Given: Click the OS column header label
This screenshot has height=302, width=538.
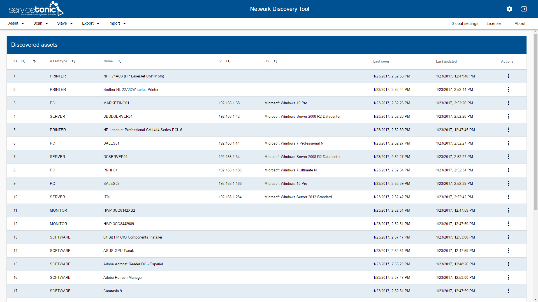Looking at the screenshot, I should pyautogui.click(x=267, y=61).
